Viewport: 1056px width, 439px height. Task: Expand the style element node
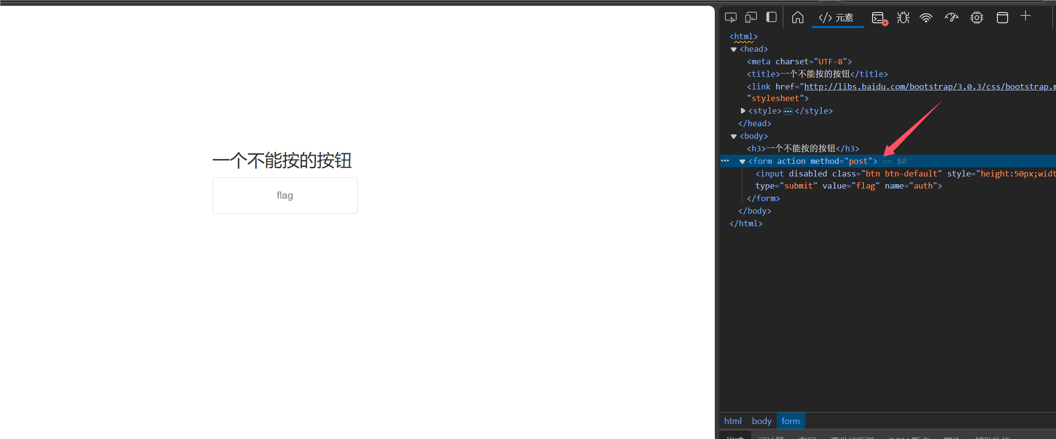click(x=743, y=111)
